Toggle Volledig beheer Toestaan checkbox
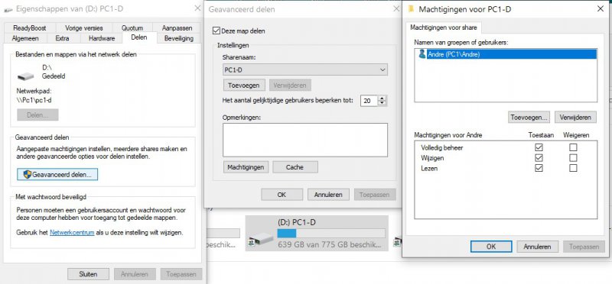This screenshot has width=612, height=284. pos(539,147)
